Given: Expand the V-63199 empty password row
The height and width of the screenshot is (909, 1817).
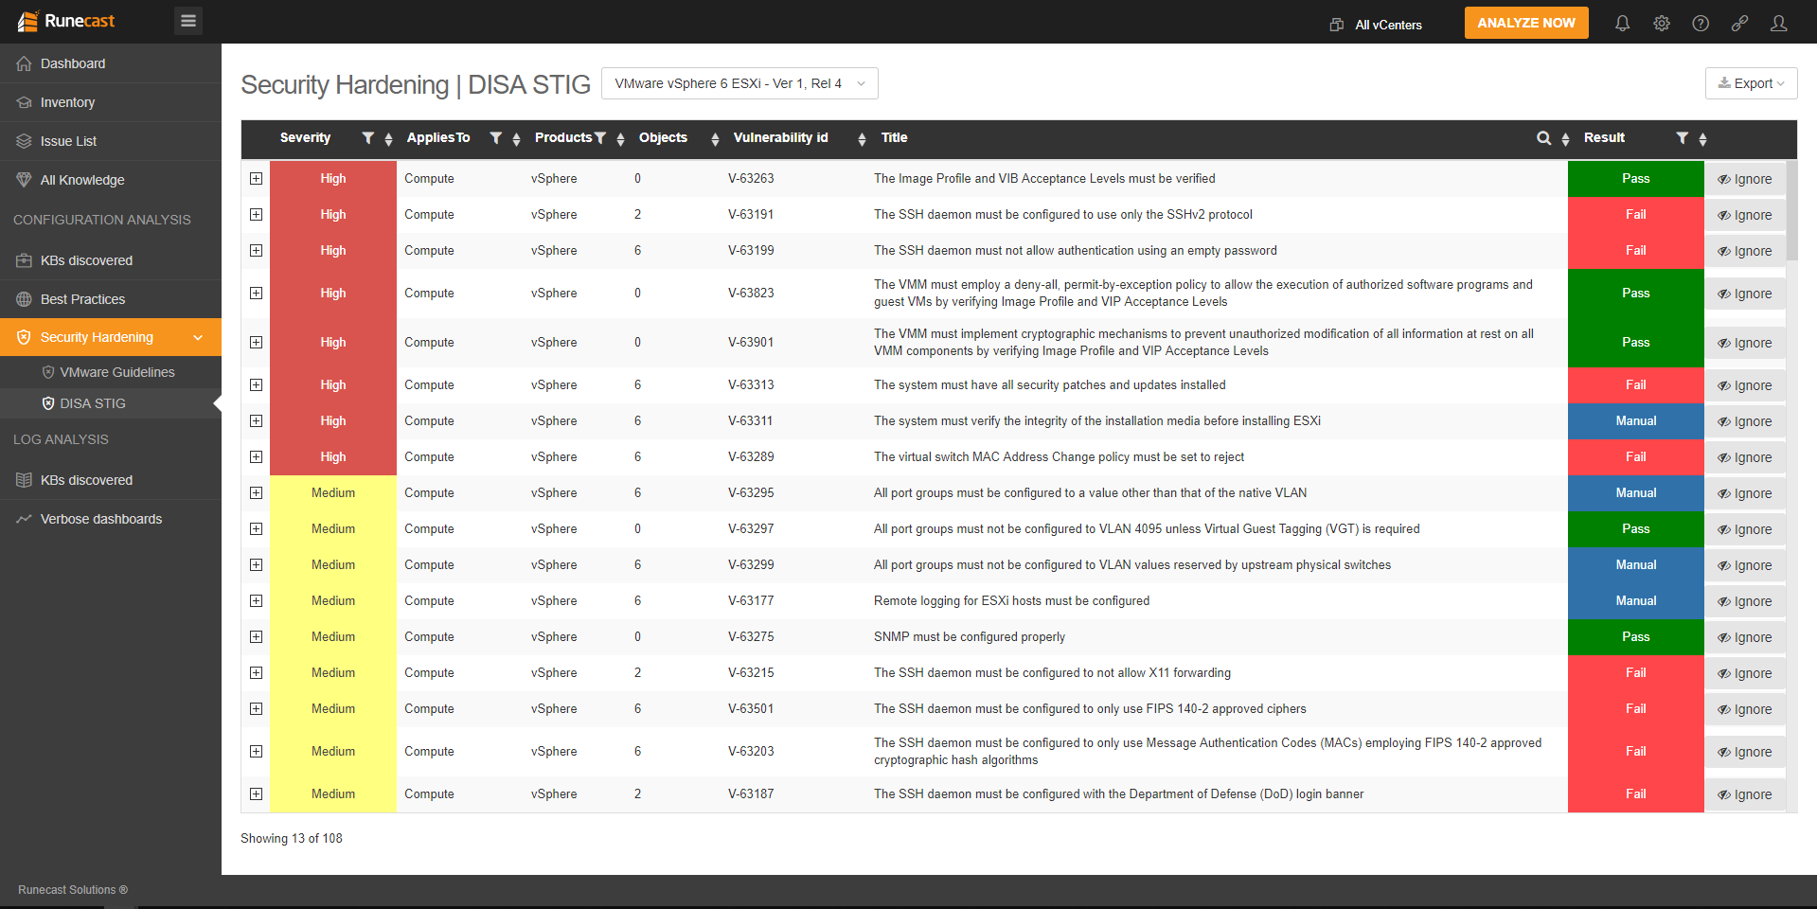Looking at the screenshot, I should point(256,250).
